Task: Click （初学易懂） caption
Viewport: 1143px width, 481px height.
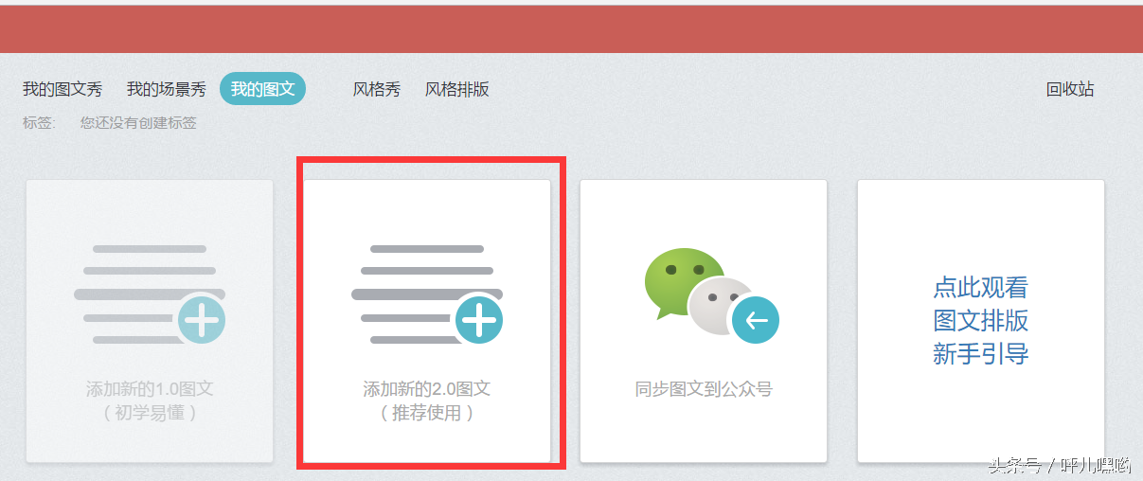Action: pos(150,414)
